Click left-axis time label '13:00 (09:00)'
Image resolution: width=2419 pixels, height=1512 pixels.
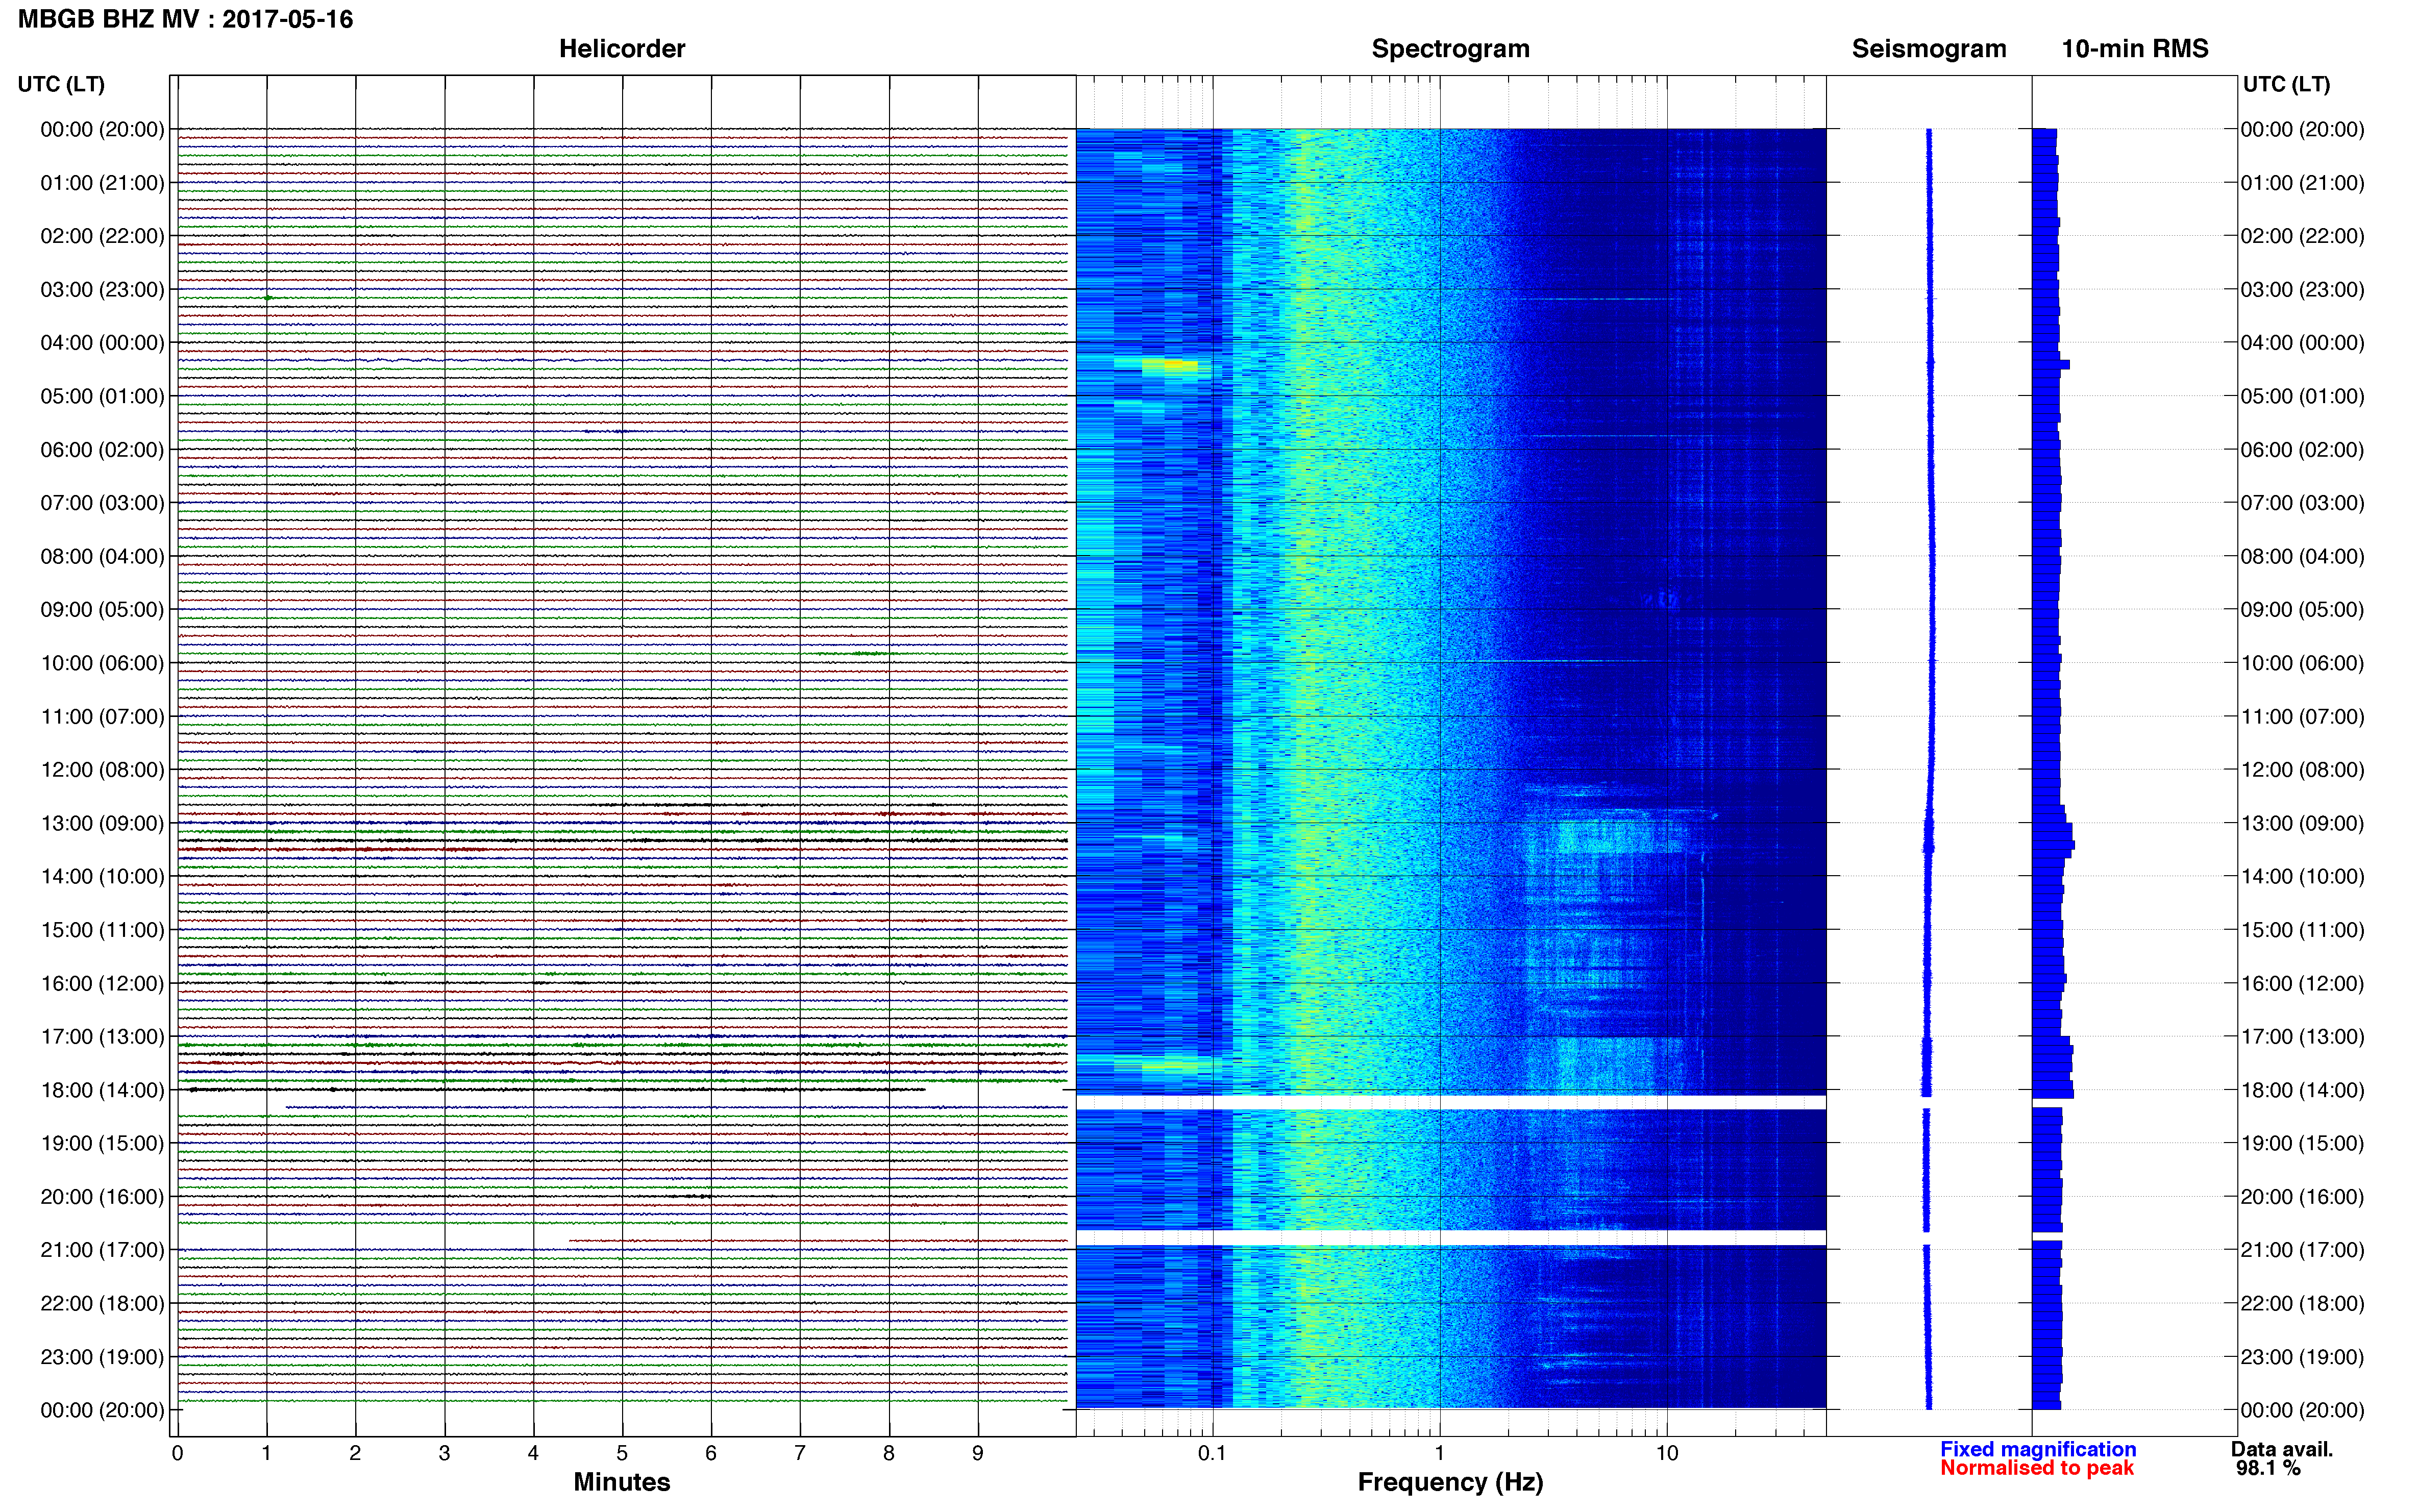(x=102, y=823)
